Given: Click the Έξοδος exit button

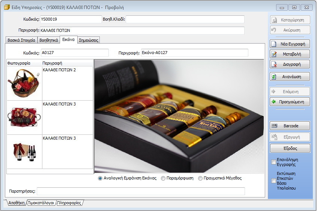Looking at the screenshot, I should click(290, 148).
